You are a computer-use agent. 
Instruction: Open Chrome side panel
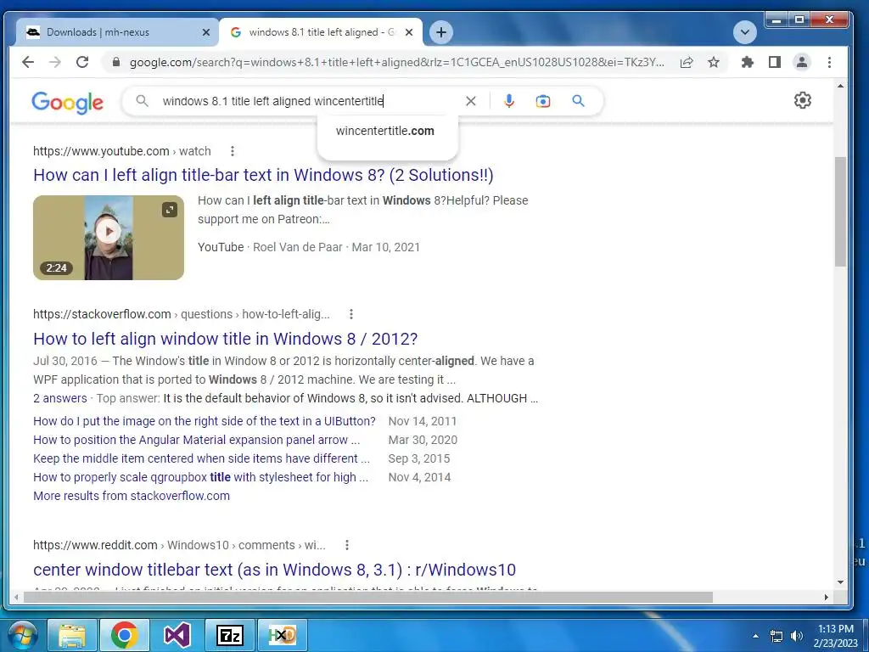click(775, 62)
